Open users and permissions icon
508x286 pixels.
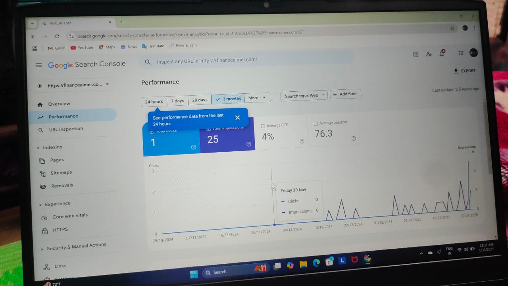click(x=429, y=54)
